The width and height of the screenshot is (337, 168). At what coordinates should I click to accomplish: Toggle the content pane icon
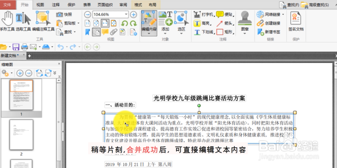point(122,32)
